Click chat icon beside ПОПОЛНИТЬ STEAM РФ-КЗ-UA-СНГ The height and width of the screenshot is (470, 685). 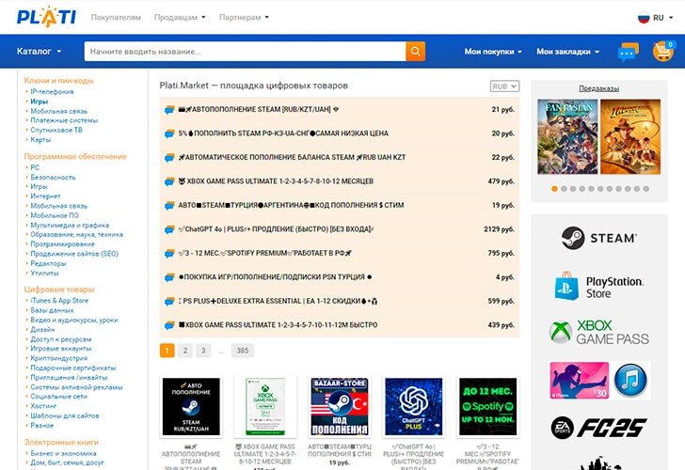pyautogui.click(x=169, y=133)
